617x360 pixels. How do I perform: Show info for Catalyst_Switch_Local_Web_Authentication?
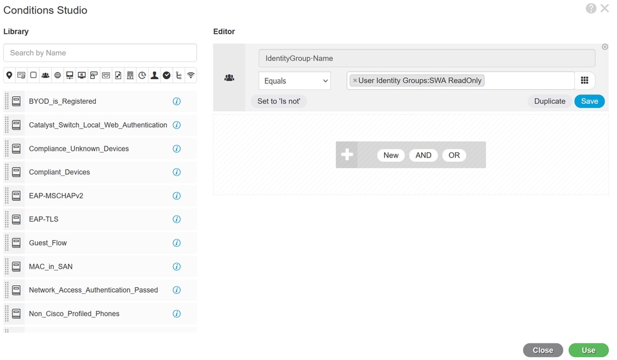(x=177, y=125)
